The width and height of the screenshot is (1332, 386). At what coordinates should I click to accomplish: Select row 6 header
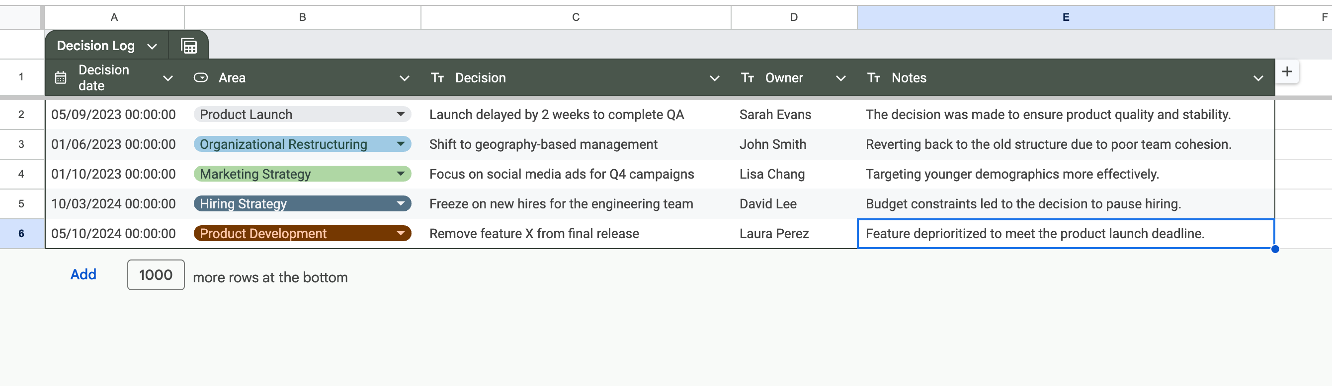(x=21, y=234)
